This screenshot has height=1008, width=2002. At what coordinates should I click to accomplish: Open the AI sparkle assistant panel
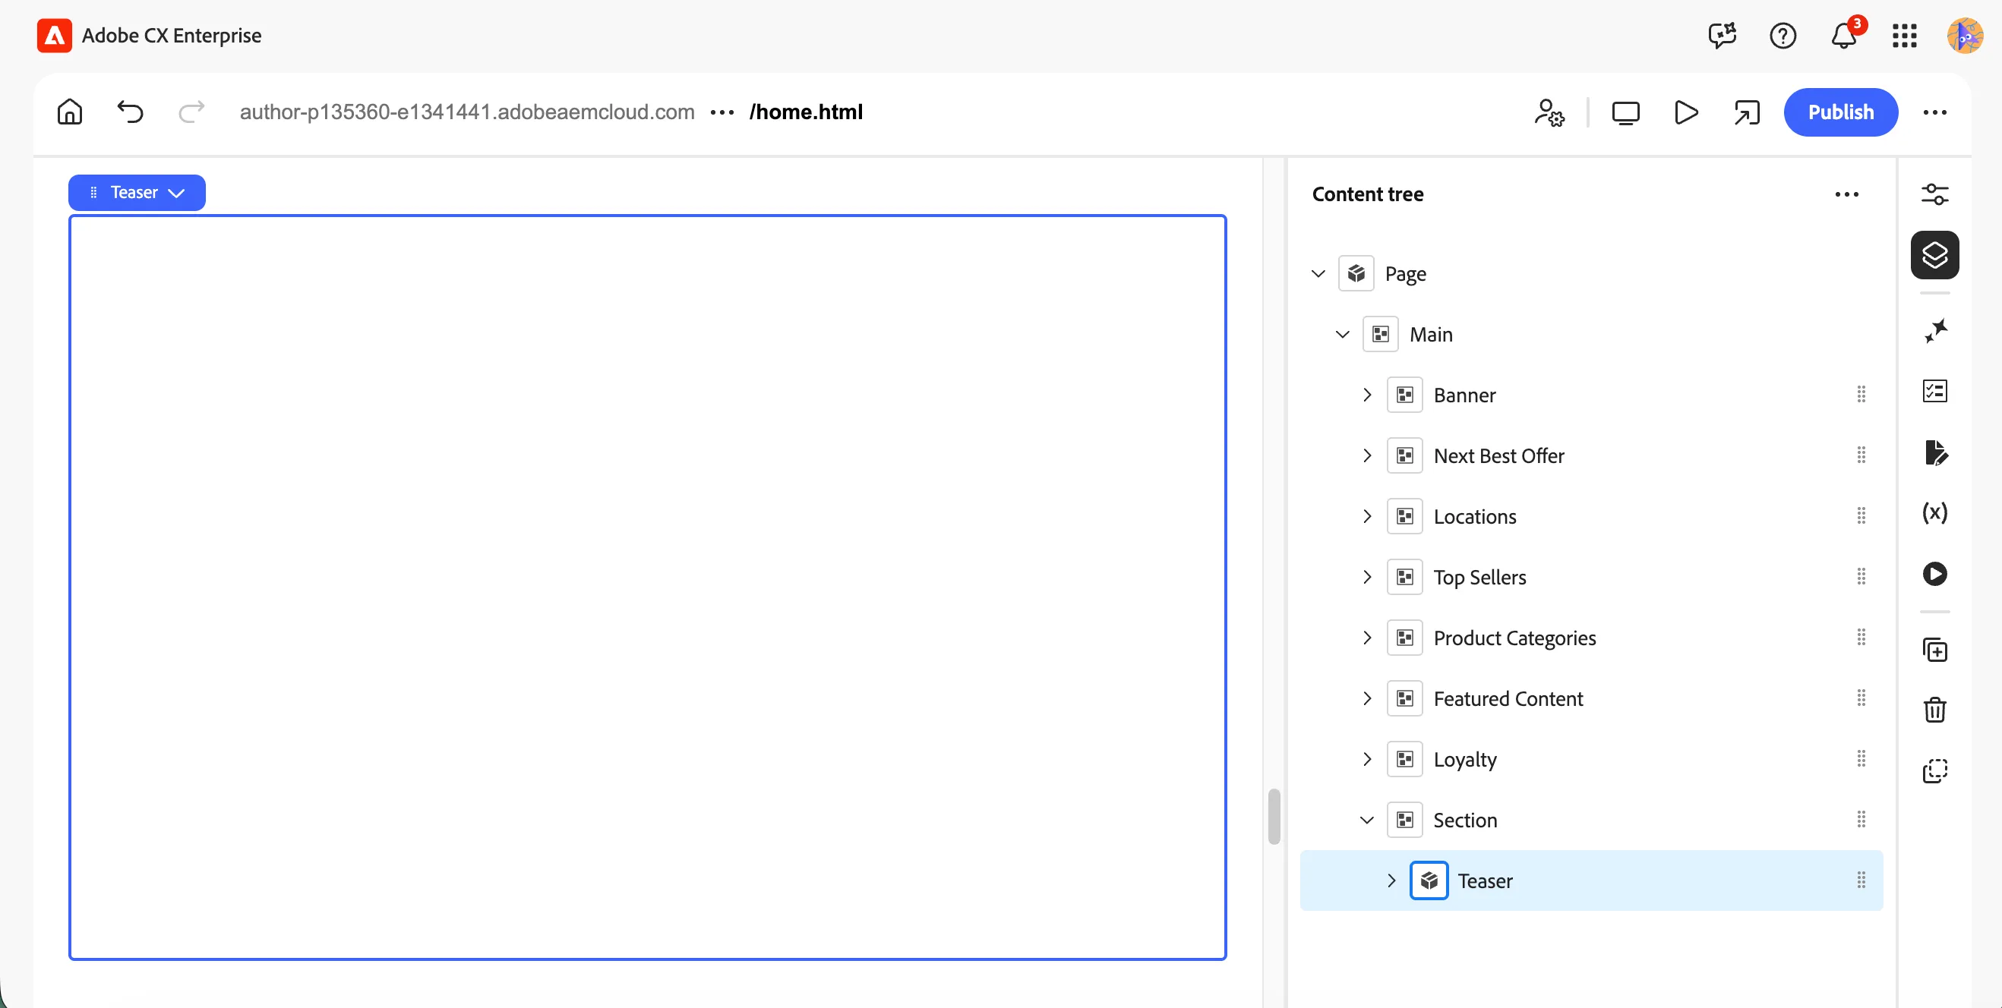(x=1934, y=331)
